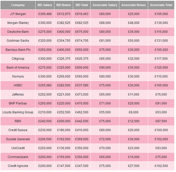
Task: Click HSBC MD Total £537,580
Action: [x=82, y=85]
